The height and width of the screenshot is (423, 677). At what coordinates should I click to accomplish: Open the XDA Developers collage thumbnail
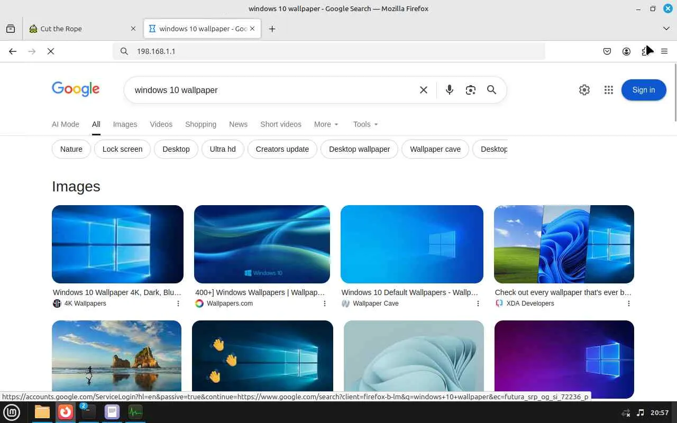click(x=564, y=244)
